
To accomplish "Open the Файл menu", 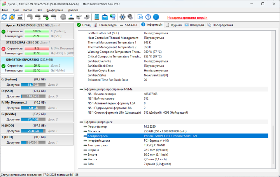I will point(5,10).
